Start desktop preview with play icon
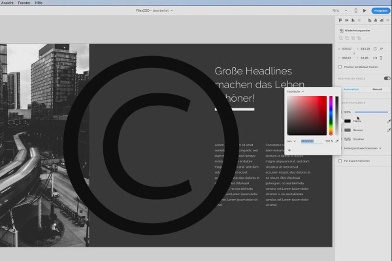The image size is (392, 261). coord(365,10)
